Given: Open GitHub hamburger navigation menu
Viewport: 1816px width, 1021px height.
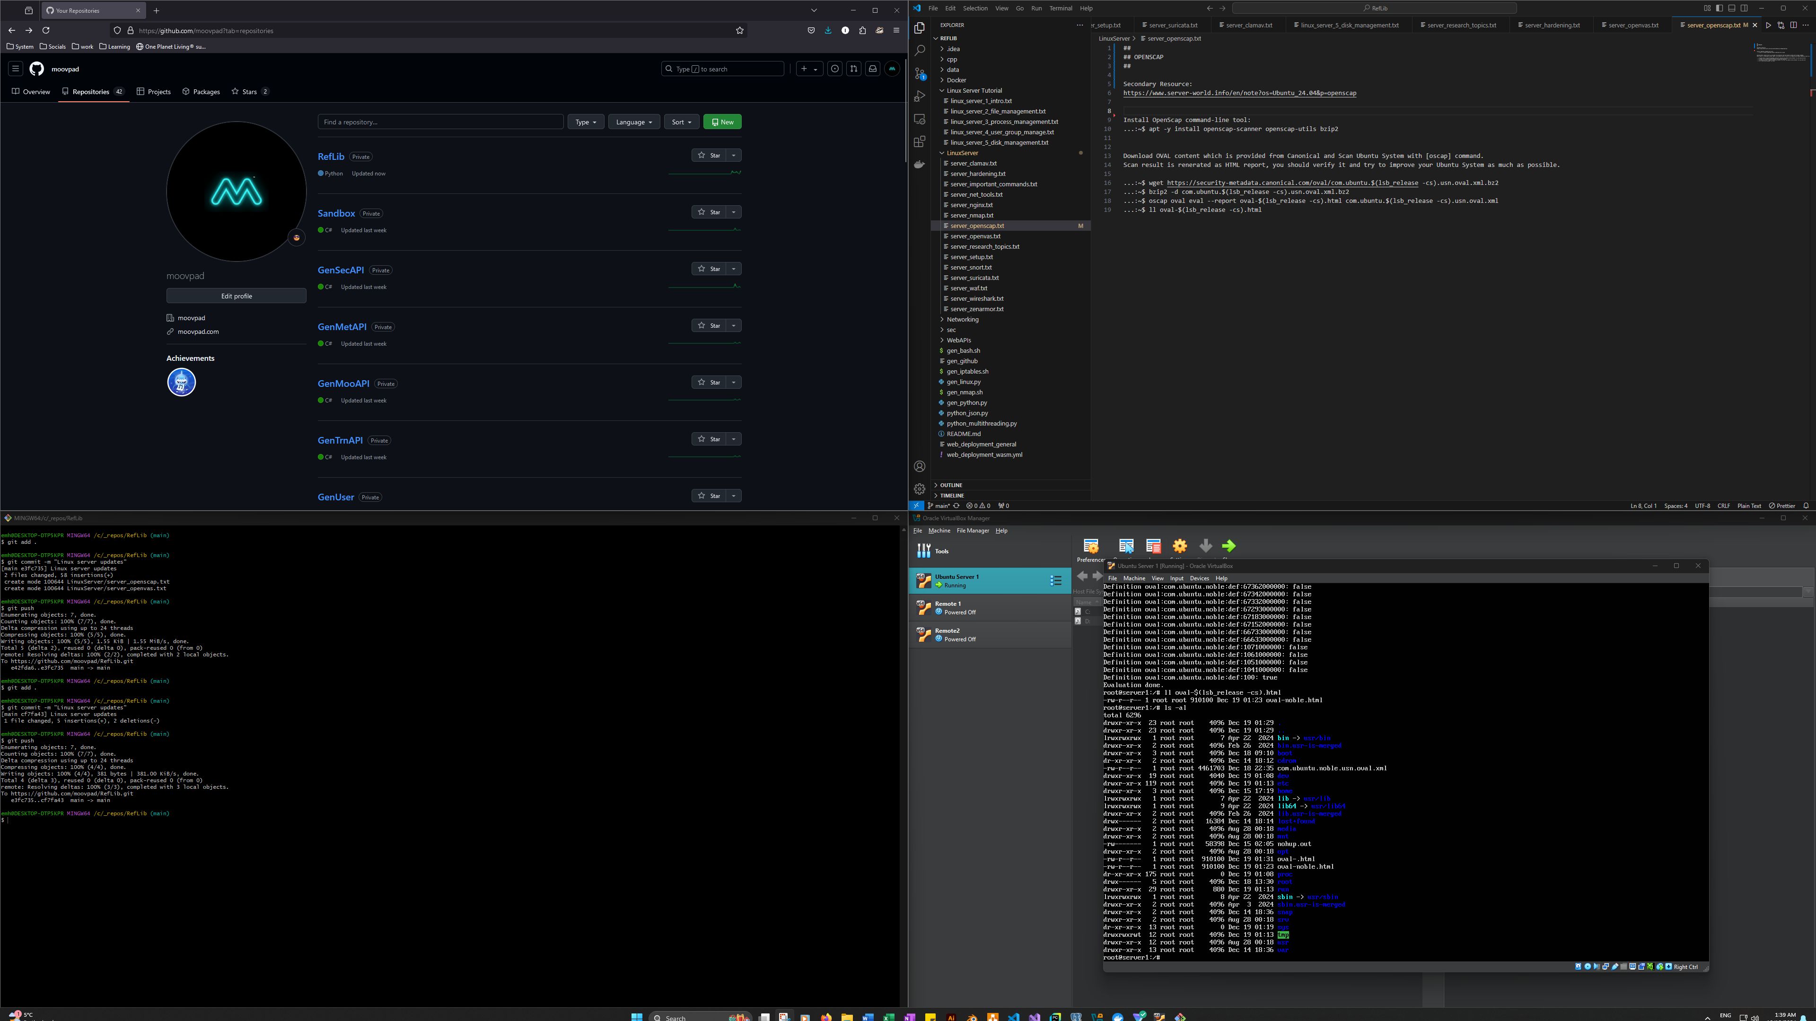Looking at the screenshot, I should [x=15, y=69].
